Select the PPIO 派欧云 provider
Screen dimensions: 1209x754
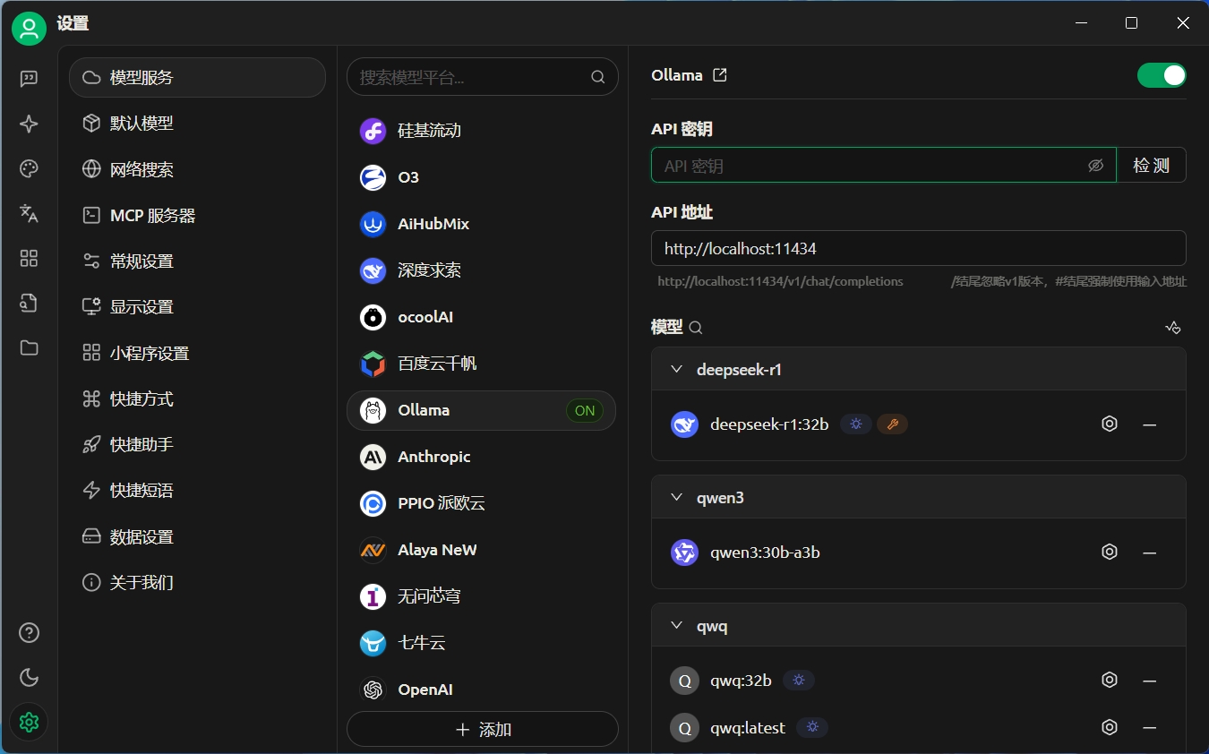(482, 503)
